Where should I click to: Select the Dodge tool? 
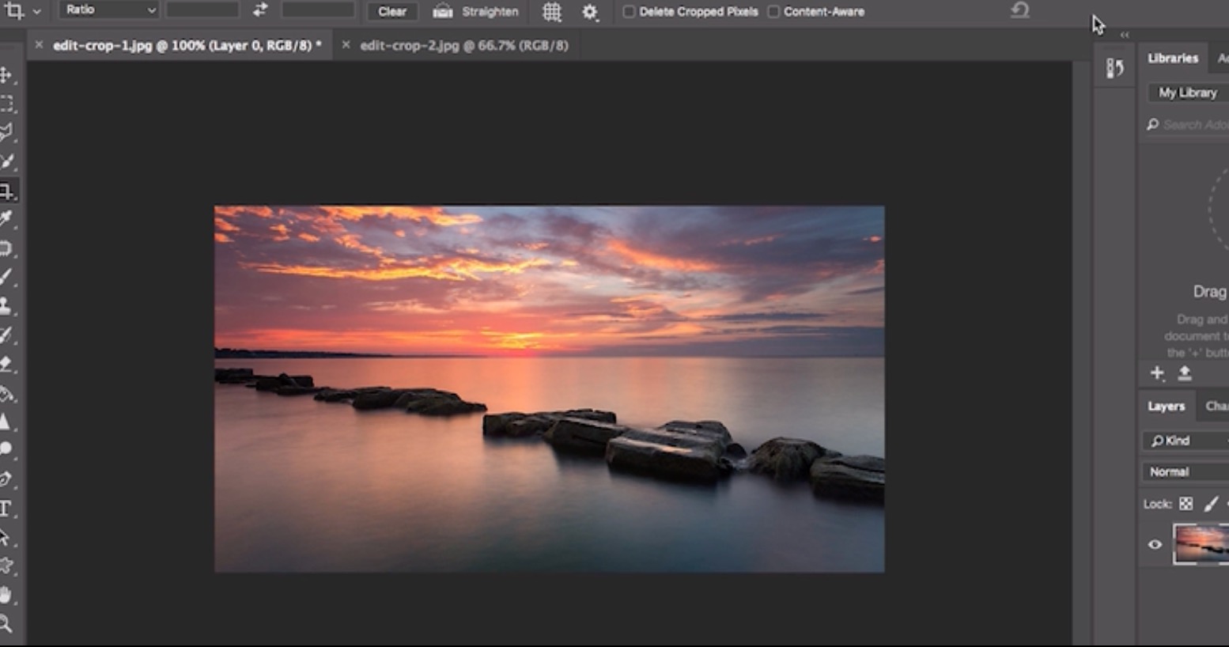click(x=6, y=449)
